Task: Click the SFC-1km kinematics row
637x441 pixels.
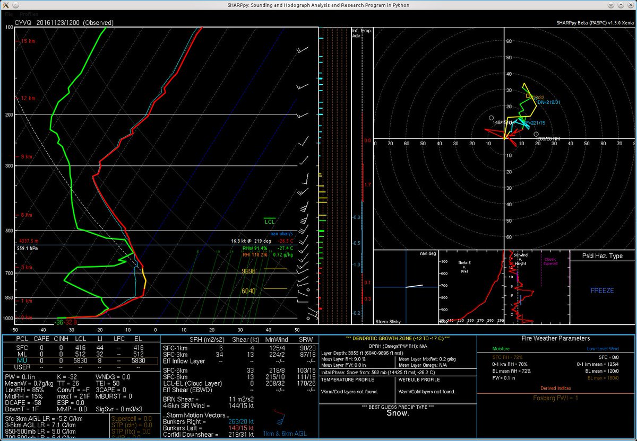Action: tap(240, 347)
